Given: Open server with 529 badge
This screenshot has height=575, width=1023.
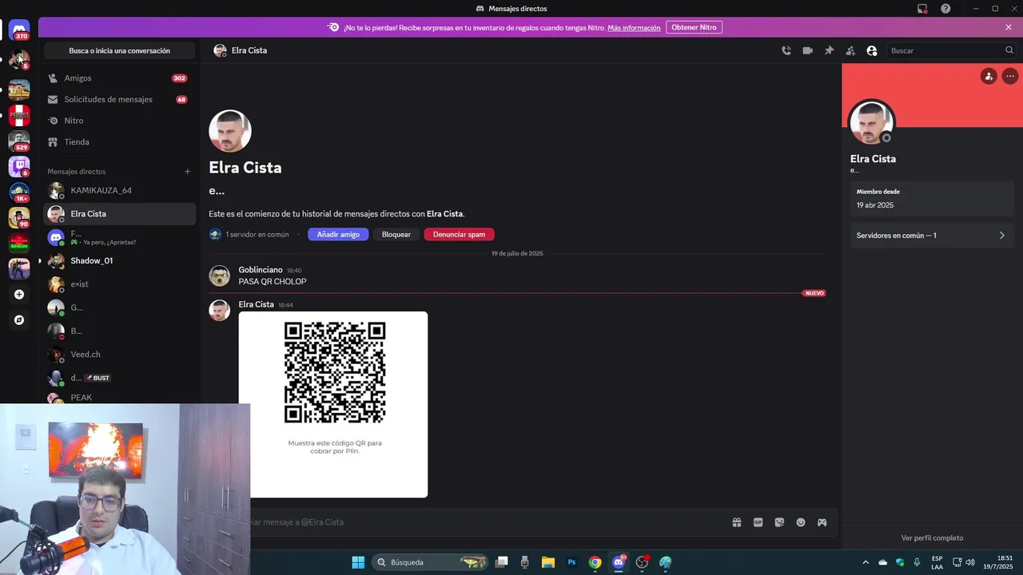Looking at the screenshot, I should [x=19, y=141].
